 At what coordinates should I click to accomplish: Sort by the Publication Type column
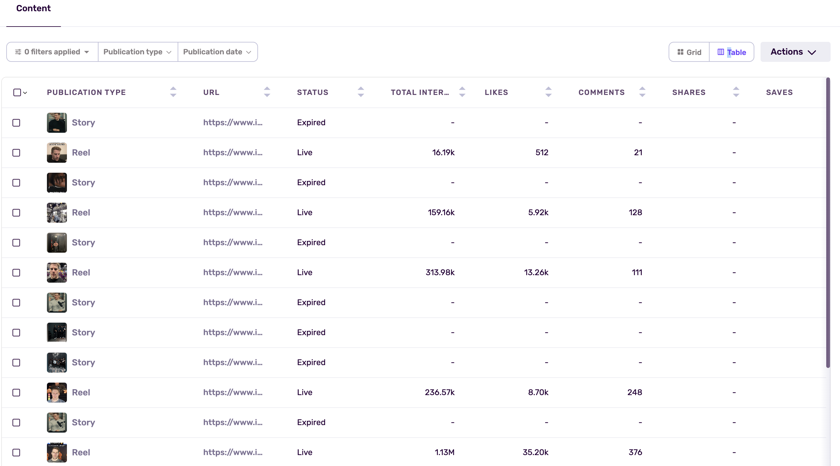pos(173,92)
